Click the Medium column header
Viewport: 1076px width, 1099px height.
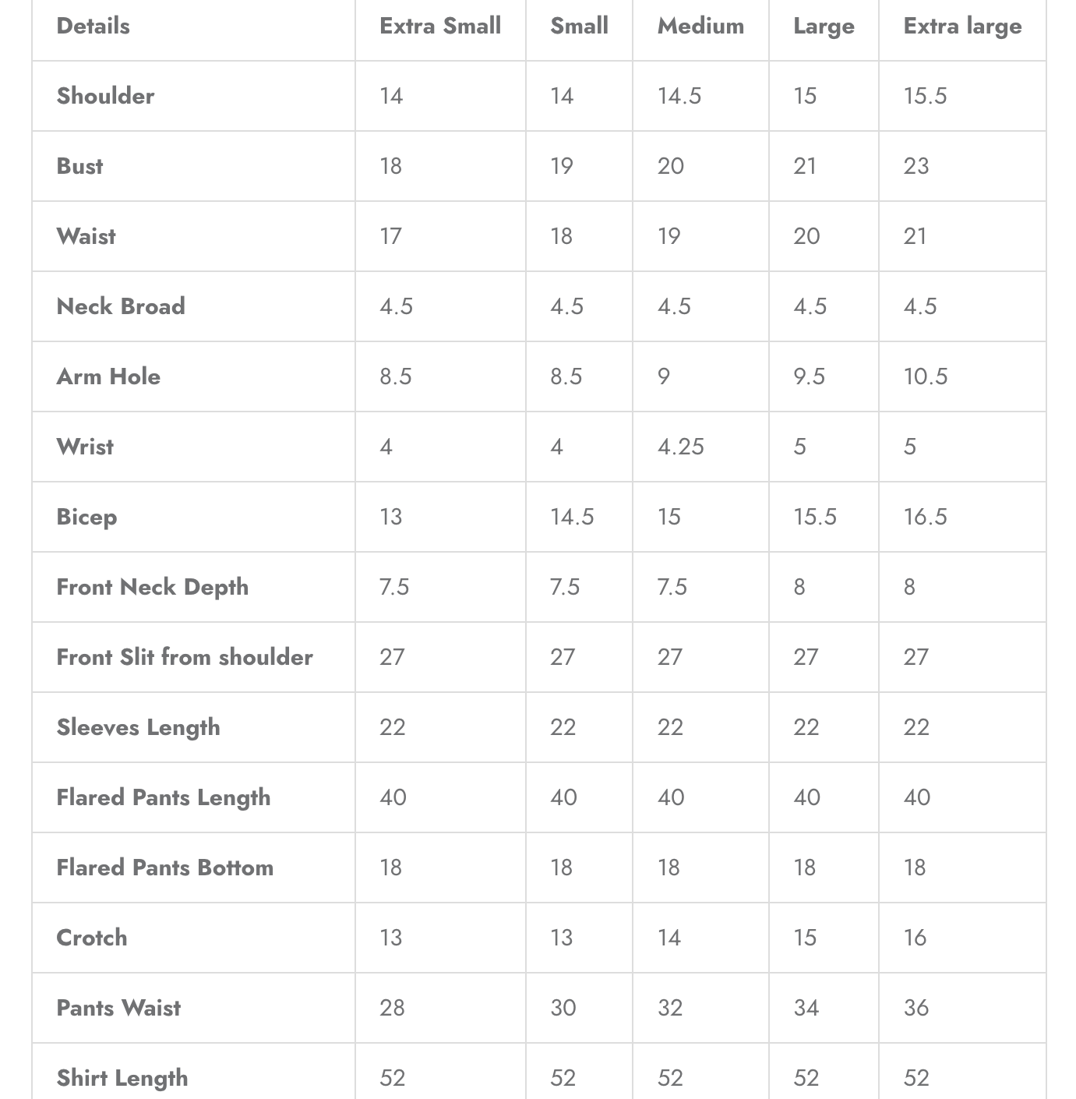(700, 27)
